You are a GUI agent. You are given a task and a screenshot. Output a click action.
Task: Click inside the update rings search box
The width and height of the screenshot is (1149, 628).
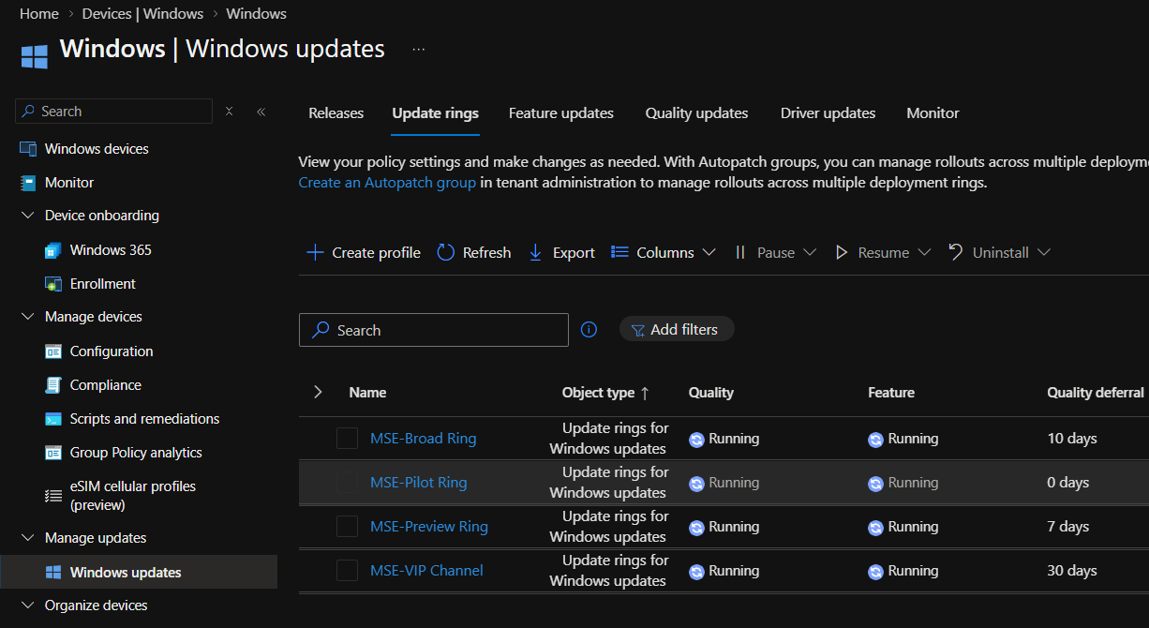click(433, 329)
